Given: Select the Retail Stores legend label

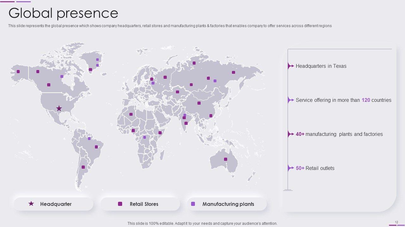Looking at the screenshot, I should [144, 204].
